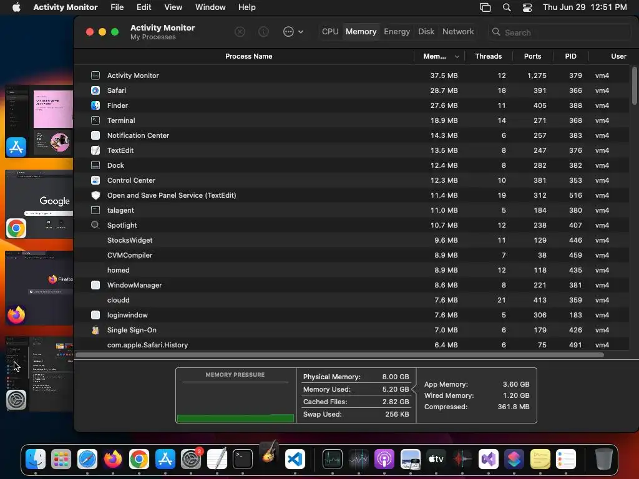Sort by the Ports column header

532,56
